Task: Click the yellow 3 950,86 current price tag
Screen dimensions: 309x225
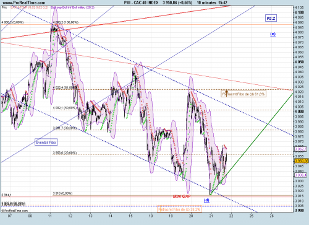Action: coord(302,161)
